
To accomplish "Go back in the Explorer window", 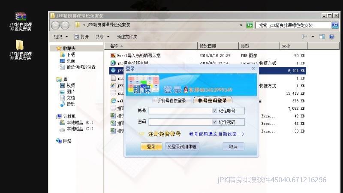I will [x=55, y=25].
